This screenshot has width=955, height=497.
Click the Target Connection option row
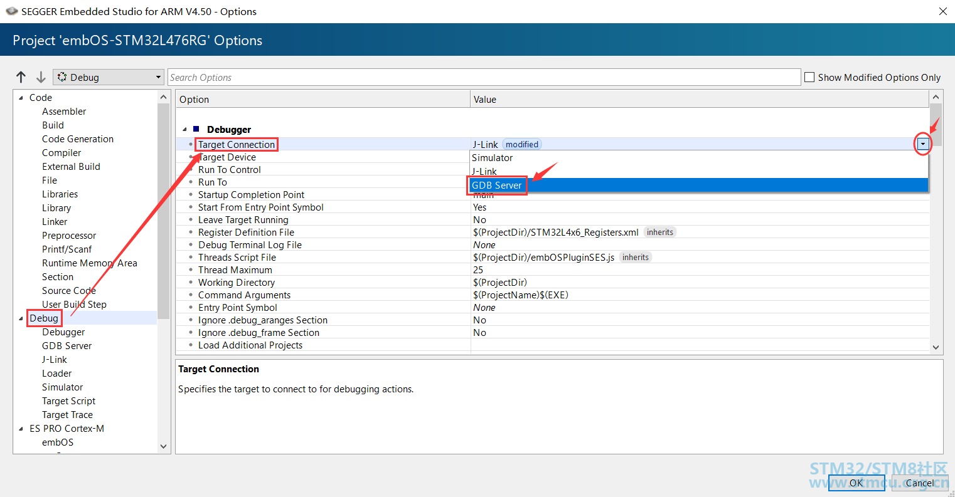pyautogui.click(x=237, y=145)
